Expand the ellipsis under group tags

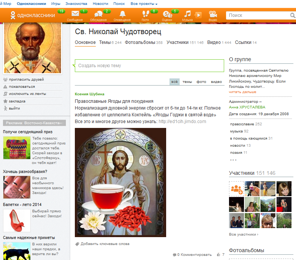[x=233, y=160]
